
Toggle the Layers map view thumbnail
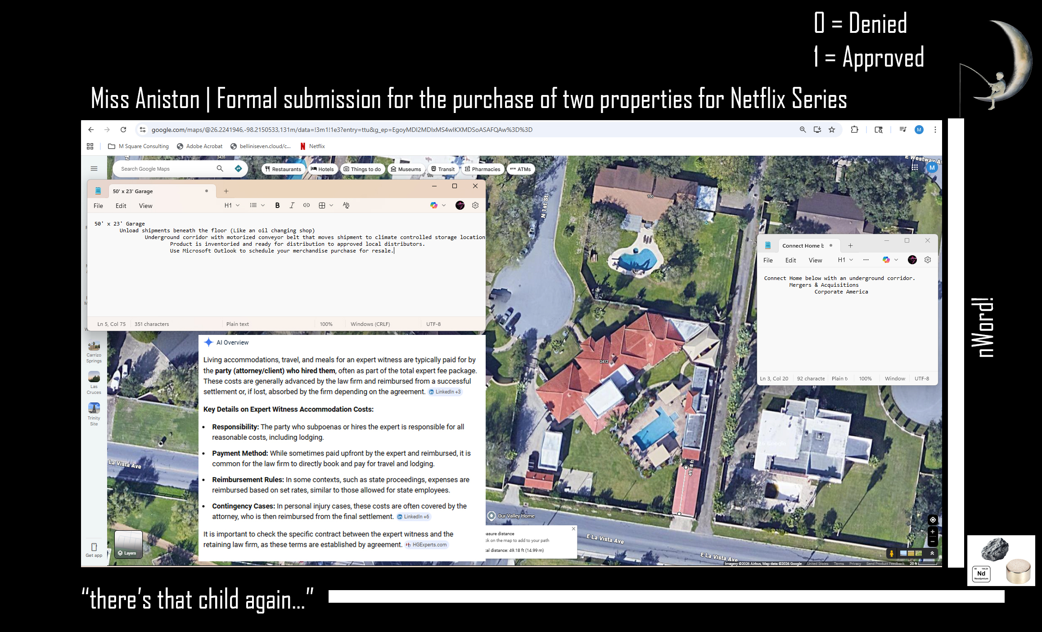click(x=128, y=544)
